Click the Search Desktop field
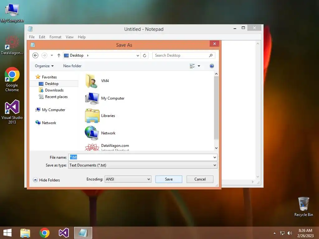This screenshot has width=319, height=239. (183, 55)
